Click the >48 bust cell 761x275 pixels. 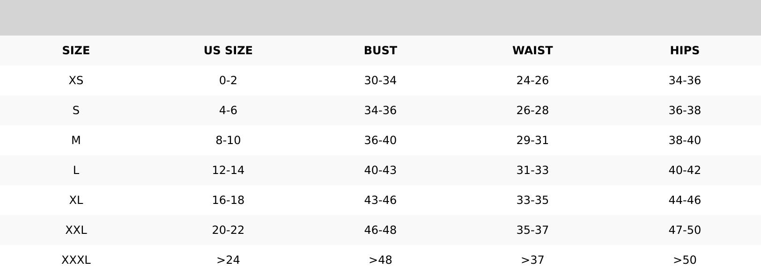380,260
